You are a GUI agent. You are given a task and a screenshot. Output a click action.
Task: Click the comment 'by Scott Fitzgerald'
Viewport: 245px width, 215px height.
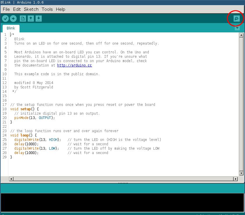coord(34,87)
